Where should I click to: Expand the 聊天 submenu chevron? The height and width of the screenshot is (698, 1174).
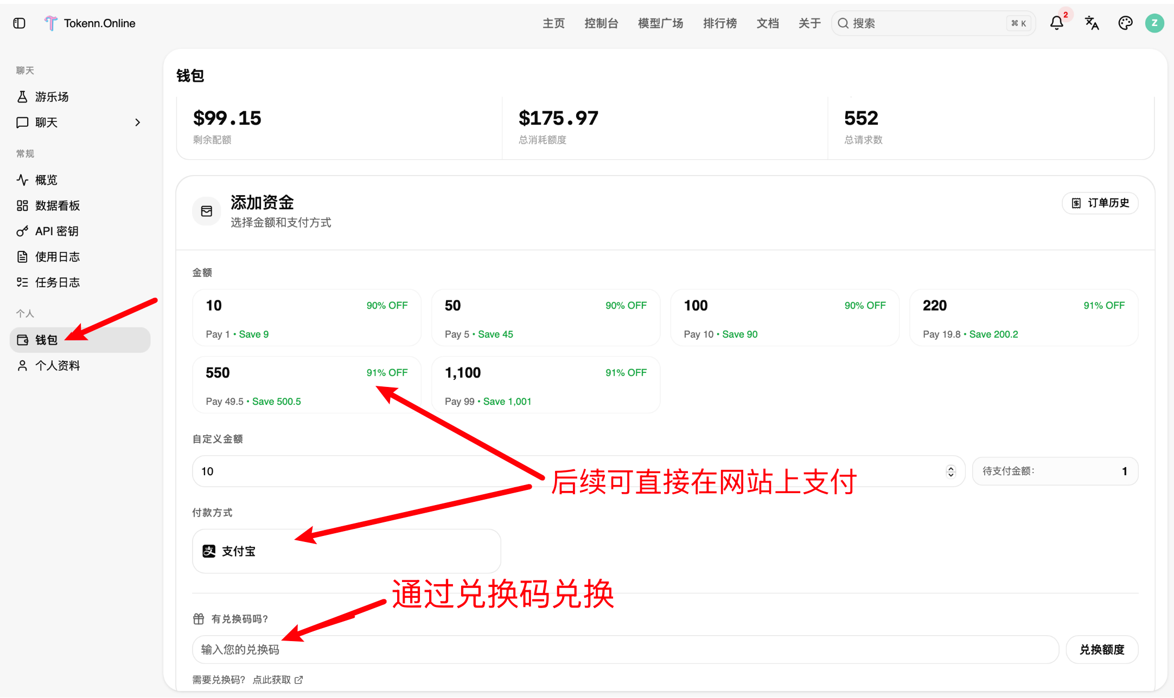137,122
